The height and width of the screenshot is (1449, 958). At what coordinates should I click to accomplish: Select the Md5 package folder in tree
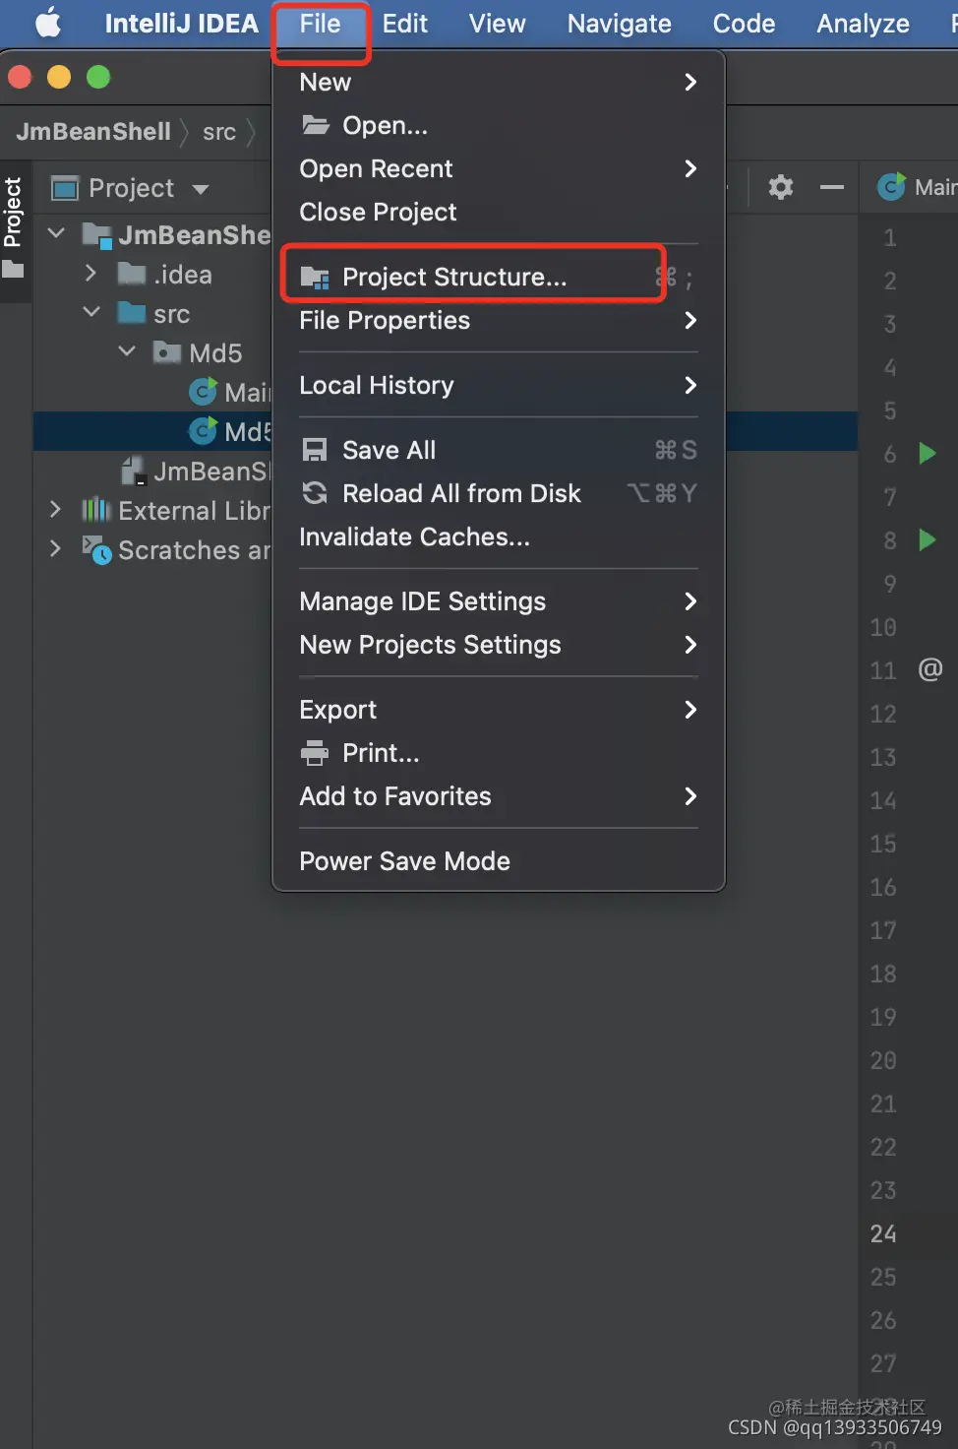pyautogui.click(x=214, y=353)
